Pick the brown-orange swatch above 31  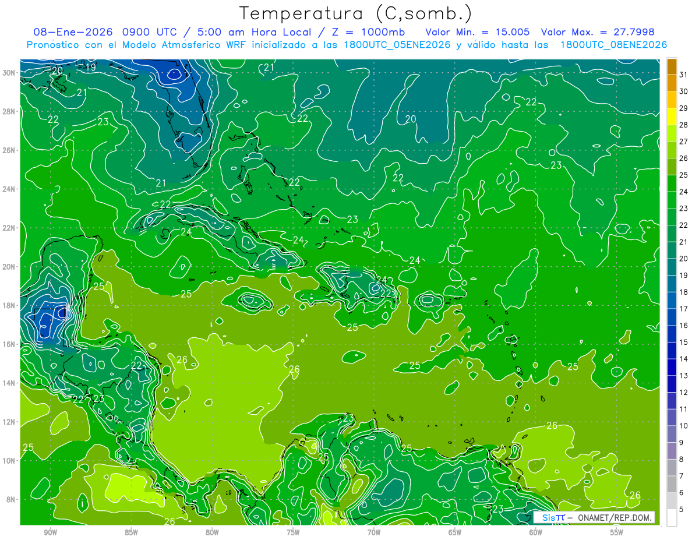click(x=672, y=66)
